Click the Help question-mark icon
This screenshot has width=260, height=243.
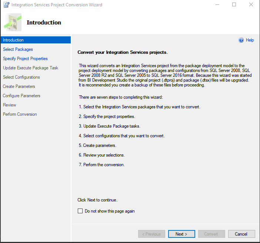point(241,40)
